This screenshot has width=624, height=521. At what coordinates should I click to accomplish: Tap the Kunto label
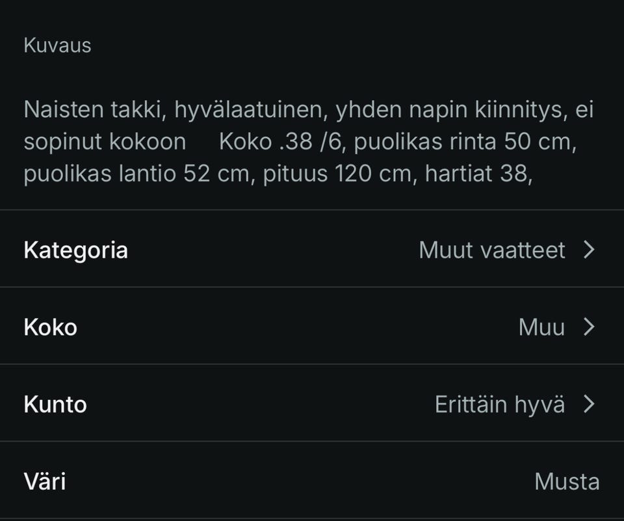(55, 404)
